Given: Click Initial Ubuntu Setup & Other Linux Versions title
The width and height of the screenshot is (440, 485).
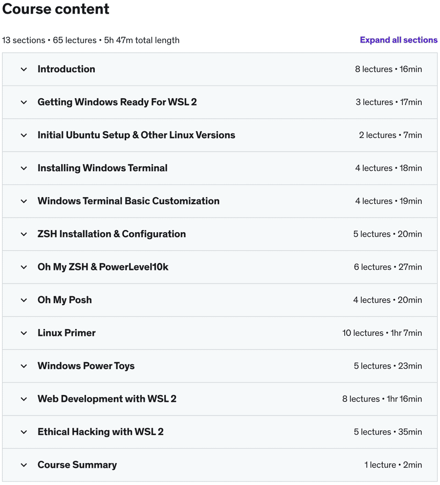Looking at the screenshot, I should pyautogui.click(x=136, y=135).
